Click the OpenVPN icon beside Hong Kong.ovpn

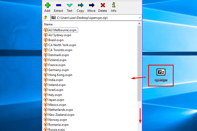[x=46, y=75]
